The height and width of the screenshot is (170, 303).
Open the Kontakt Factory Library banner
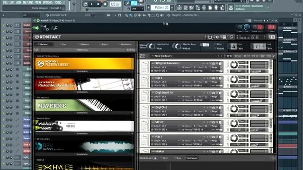[x=84, y=64]
